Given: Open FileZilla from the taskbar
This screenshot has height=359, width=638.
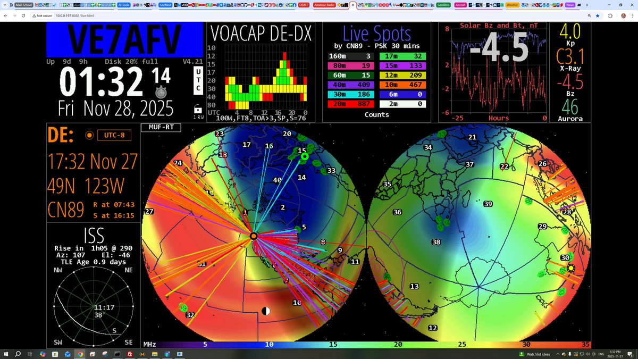Looking at the screenshot, I should (129, 354).
